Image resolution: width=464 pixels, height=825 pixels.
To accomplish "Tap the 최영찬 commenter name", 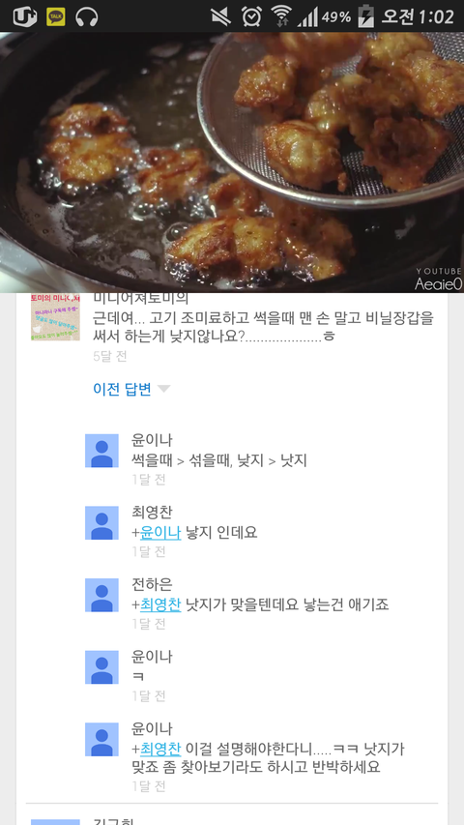I will tap(152, 512).
